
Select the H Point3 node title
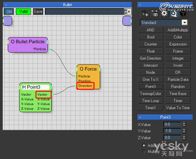[x=35, y=87]
